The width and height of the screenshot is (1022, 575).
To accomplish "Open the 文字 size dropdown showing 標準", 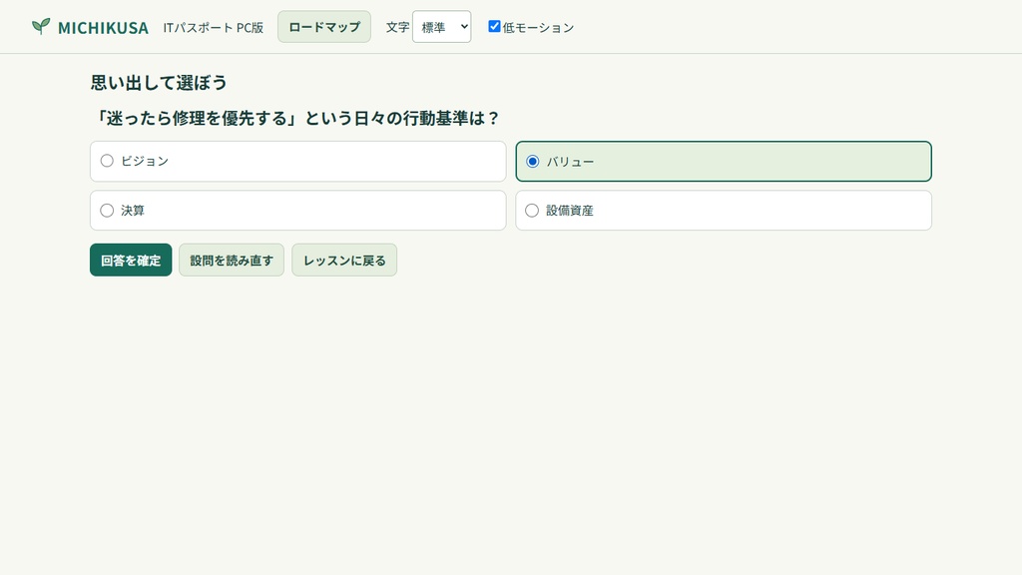I will (x=441, y=27).
